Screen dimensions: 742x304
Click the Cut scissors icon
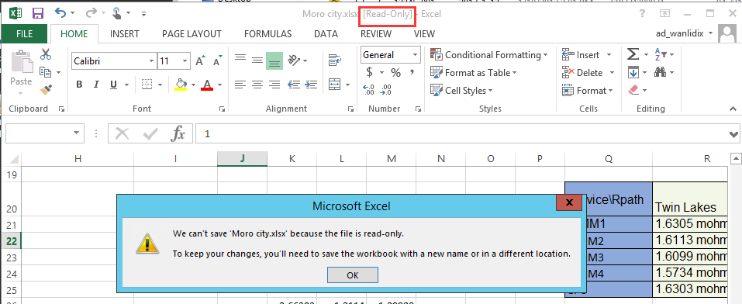coord(46,54)
